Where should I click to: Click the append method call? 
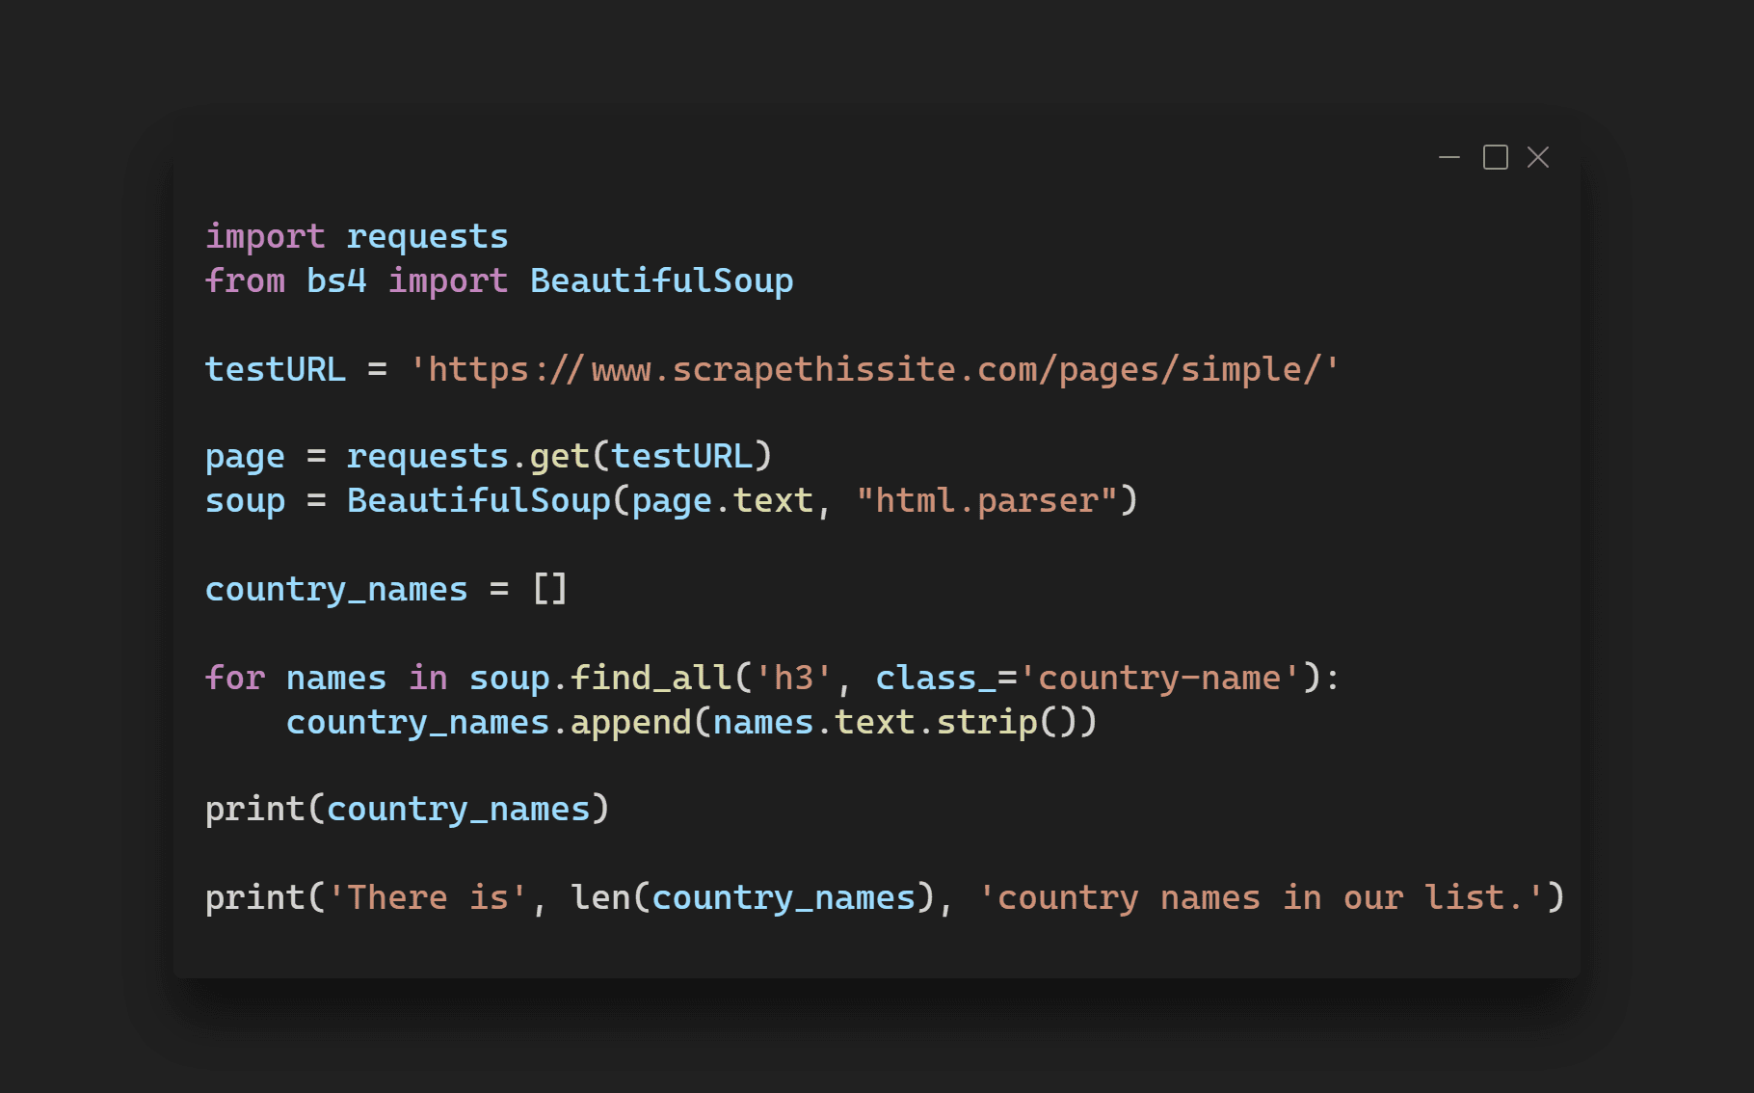click(630, 722)
